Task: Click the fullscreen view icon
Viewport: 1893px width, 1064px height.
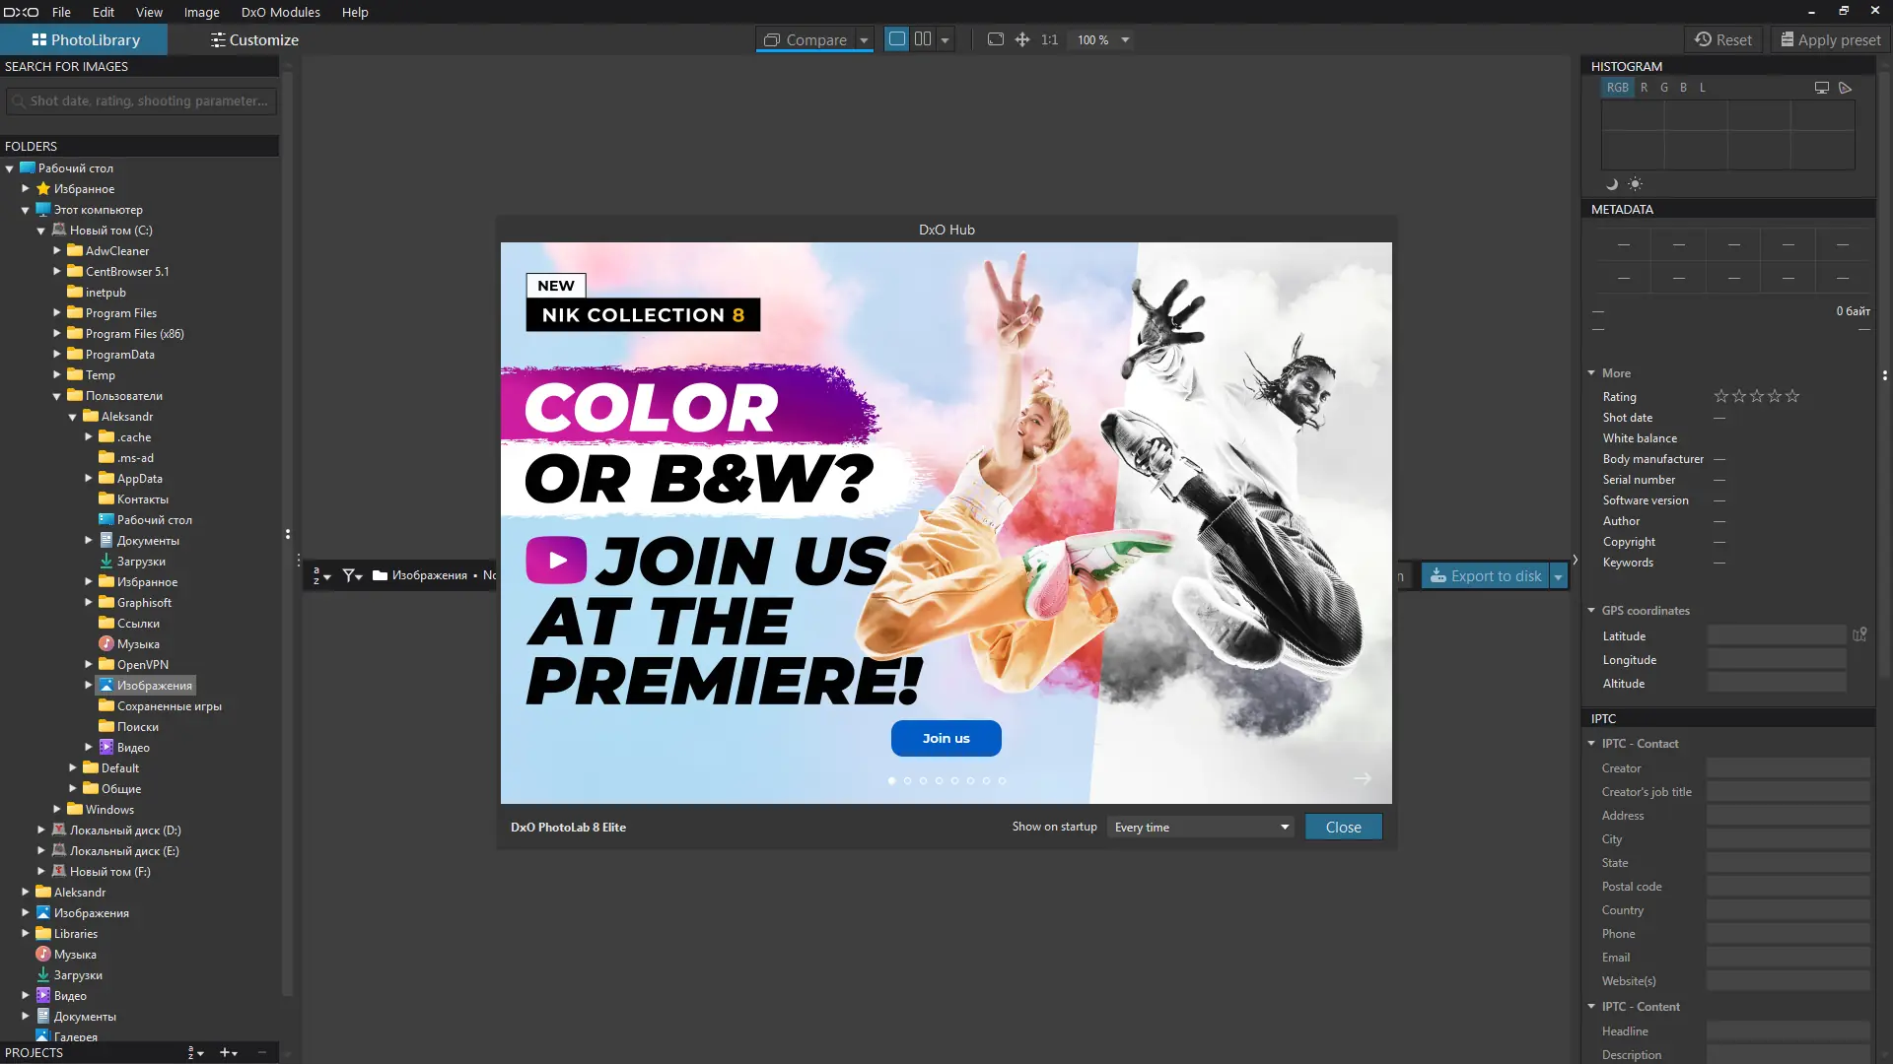Action: [996, 39]
